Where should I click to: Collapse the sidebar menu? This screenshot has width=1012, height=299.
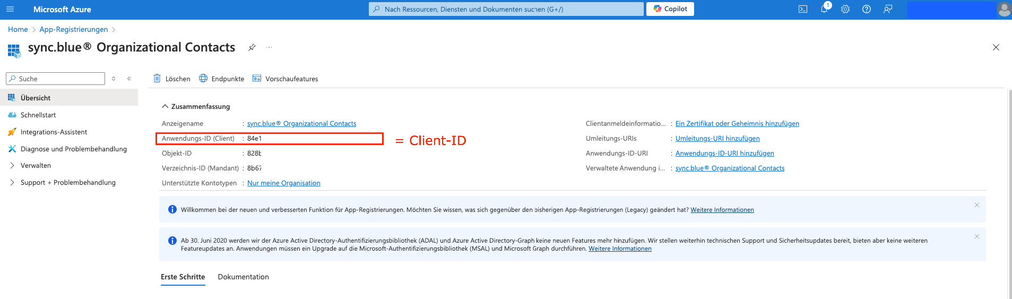(x=129, y=79)
